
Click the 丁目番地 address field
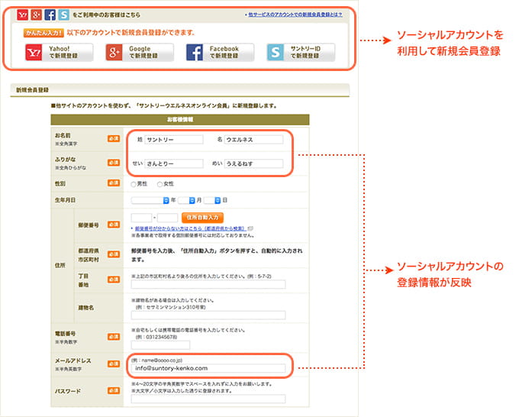pyautogui.click(x=208, y=284)
